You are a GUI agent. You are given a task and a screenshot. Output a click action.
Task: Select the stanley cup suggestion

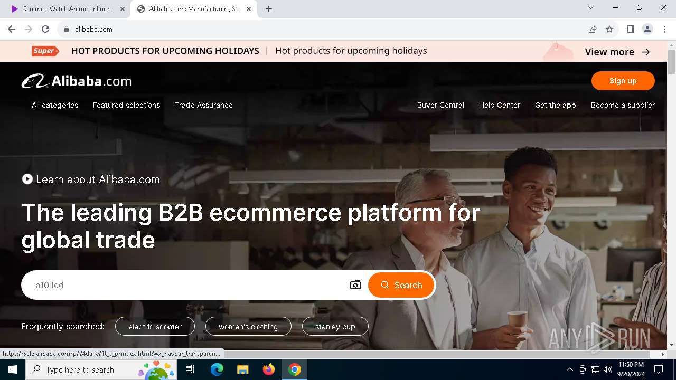click(335, 327)
